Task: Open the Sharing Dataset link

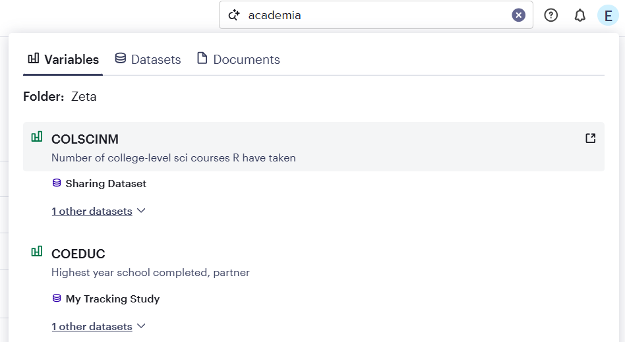Action: pos(106,184)
